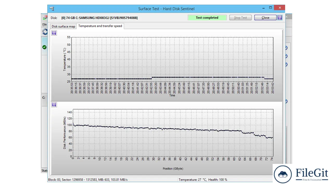This screenshot has width=333, height=187.
Task: Click the save icon beside the Close button
Action: point(280,17)
